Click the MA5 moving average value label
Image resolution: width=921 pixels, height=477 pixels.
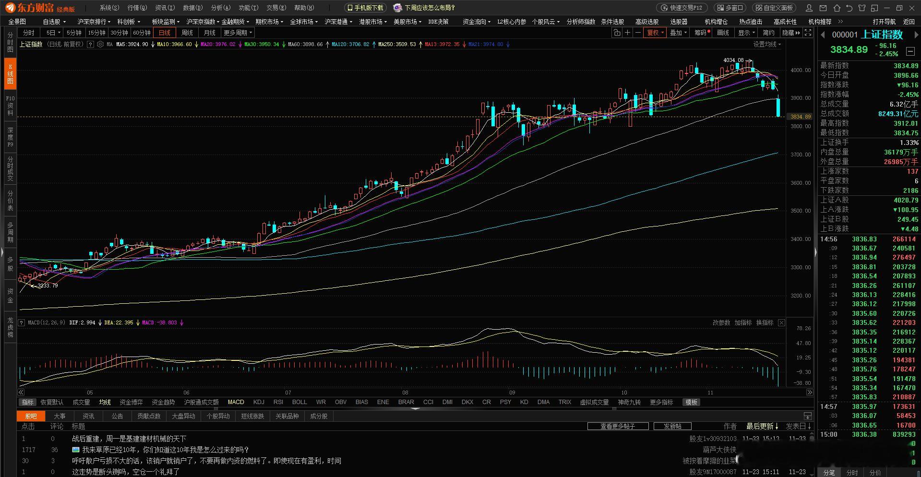[132, 44]
